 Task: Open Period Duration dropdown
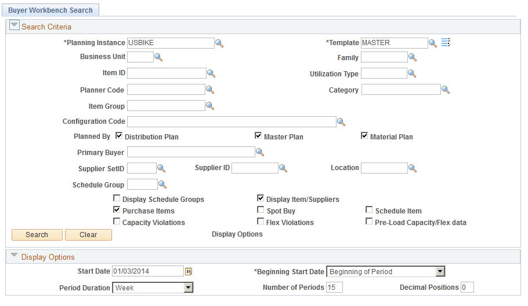click(189, 287)
